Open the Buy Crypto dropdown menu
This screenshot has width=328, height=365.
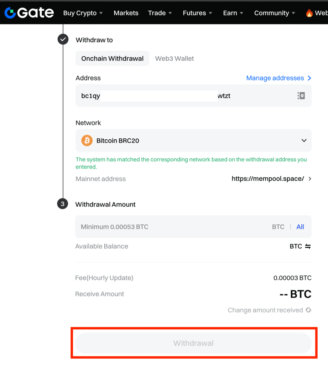(x=83, y=13)
